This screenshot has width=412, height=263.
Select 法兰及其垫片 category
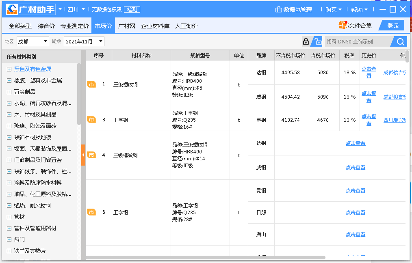tap(30, 251)
